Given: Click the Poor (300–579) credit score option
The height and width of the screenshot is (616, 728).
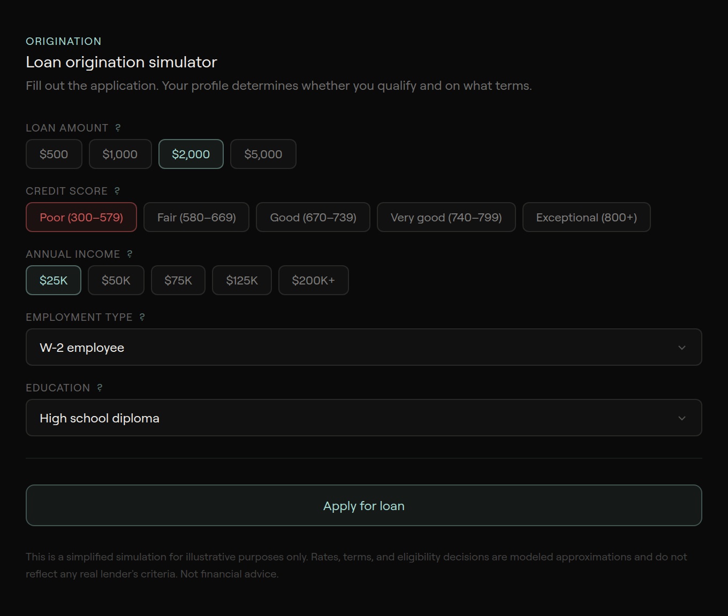Looking at the screenshot, I should (81, 217).
